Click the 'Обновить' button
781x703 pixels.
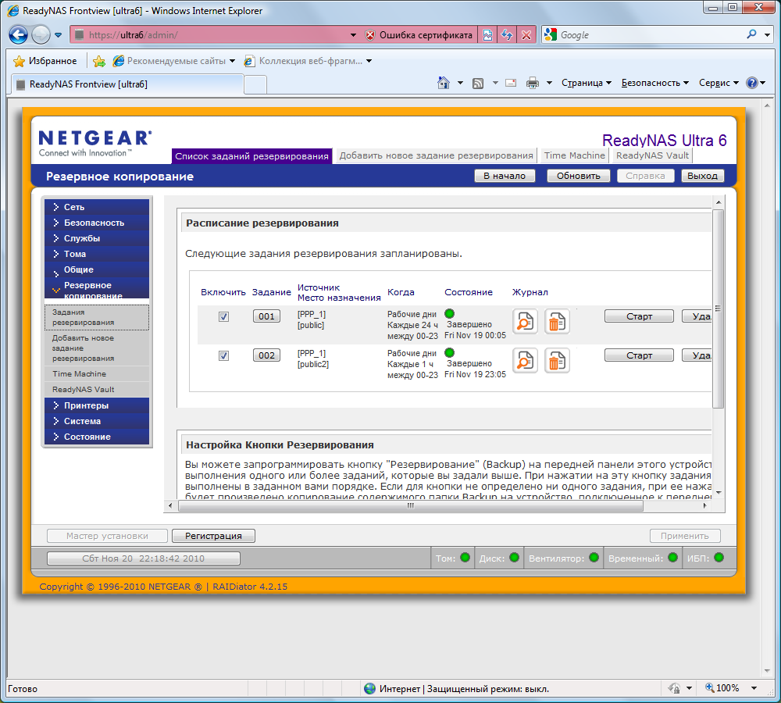578,176
